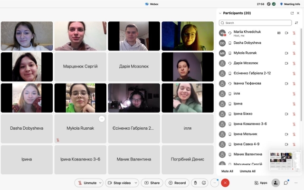Select the Маник Валентина tile
Image resolution: width=304 pixels, height=190 pixels.
pyautogui.click(x=134, y=160)
